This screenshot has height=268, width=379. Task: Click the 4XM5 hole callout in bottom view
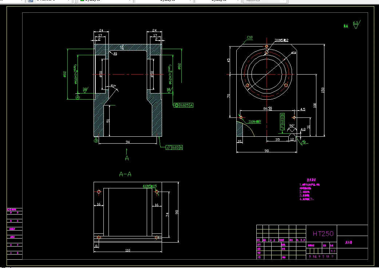pos(150,186)
